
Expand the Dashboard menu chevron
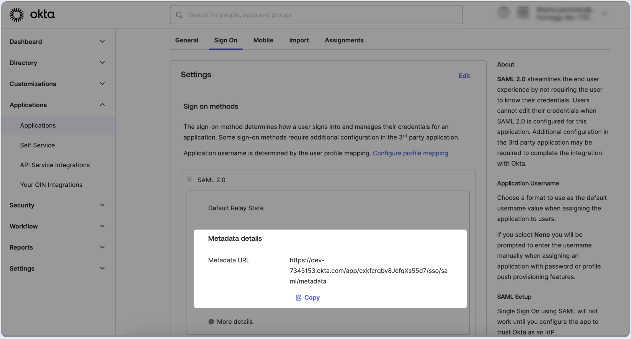(102, 41)
